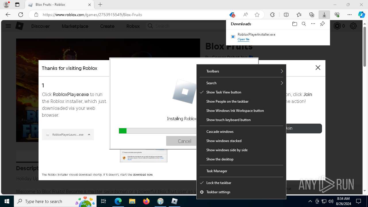The image size is (368, 207).
Task: Launch Firefox from the taskbar
Action: tap(146, 201)
